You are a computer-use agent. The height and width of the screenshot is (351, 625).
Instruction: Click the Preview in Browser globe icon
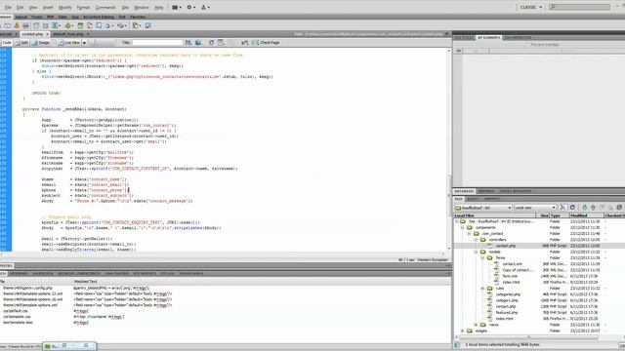[198, 43]
